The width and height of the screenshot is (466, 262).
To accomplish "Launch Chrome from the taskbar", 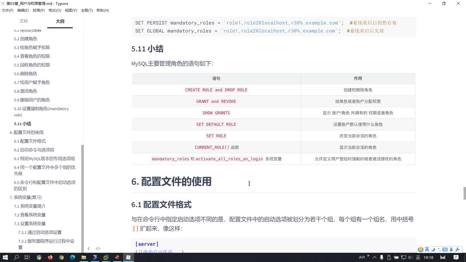I will click(61, 257).
